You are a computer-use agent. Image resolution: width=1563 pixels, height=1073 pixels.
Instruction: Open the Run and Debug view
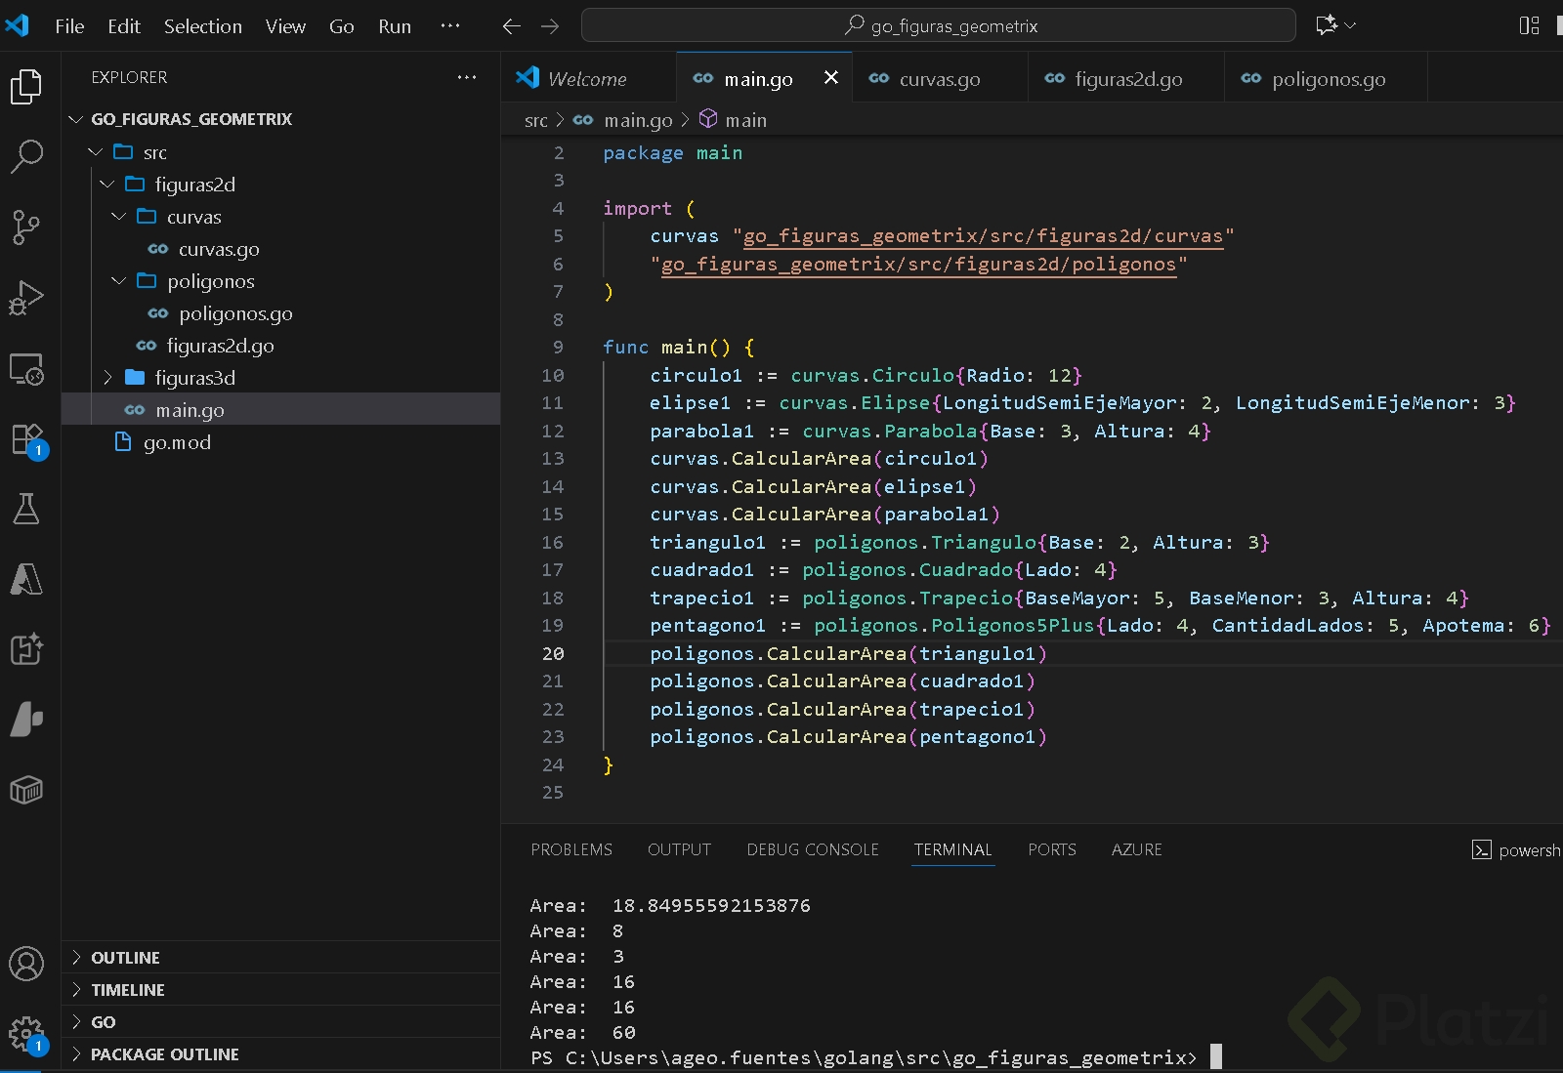pos(26,298)
